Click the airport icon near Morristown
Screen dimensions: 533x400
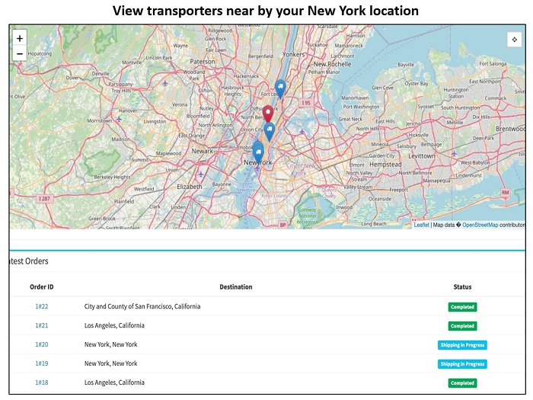119,120
